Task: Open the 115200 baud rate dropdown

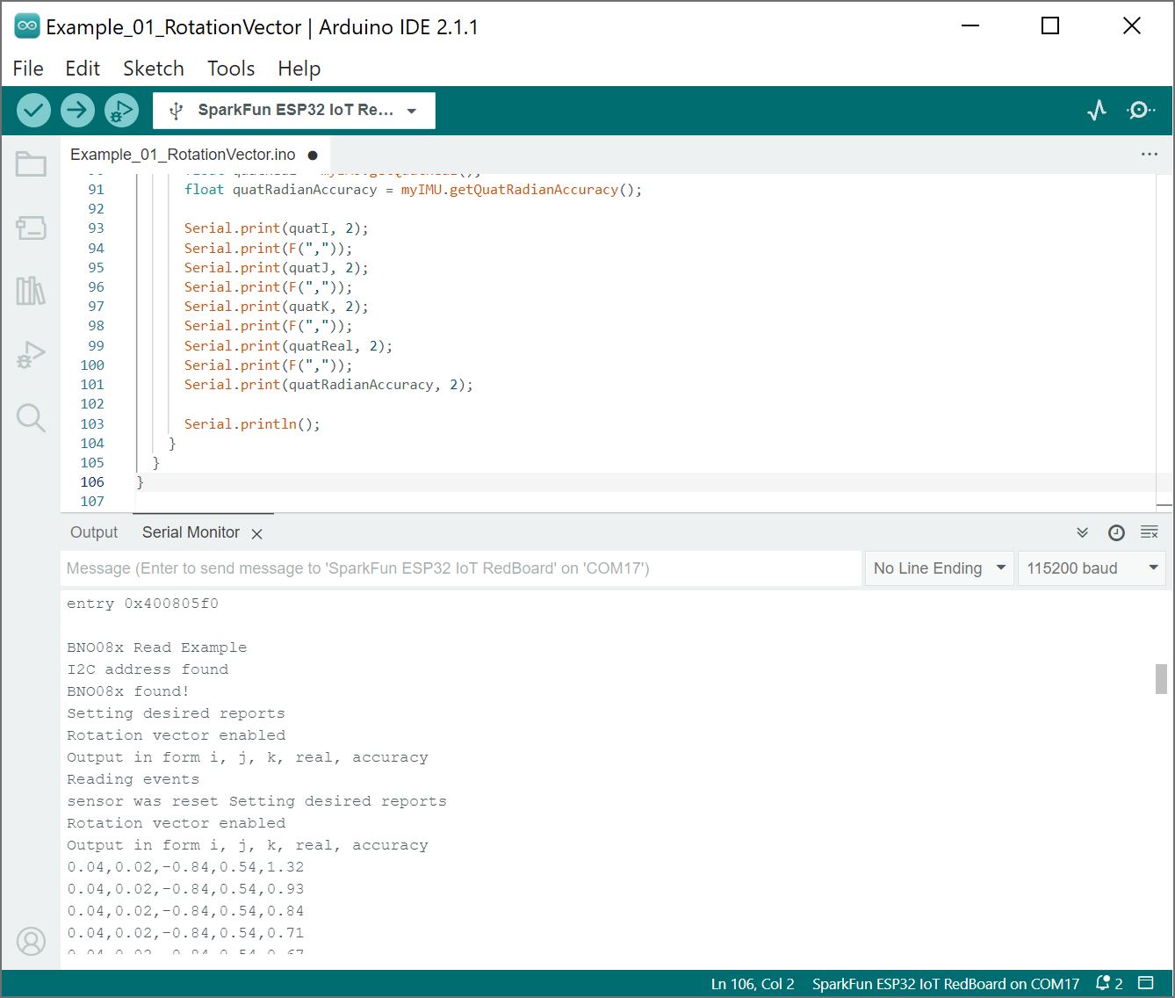Action: pyautogui.click(x=1092, y=568)
